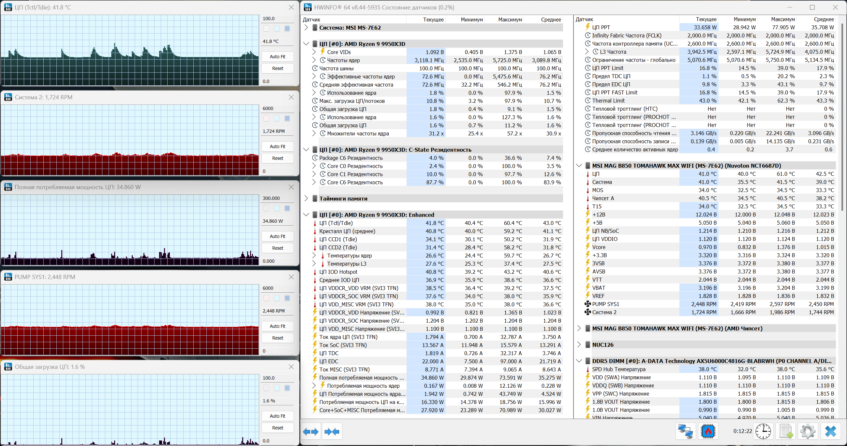847x446 pixels.
Task: Click the clock reset-timer icon
Action: pyautogui.click(x=763, y=431)
